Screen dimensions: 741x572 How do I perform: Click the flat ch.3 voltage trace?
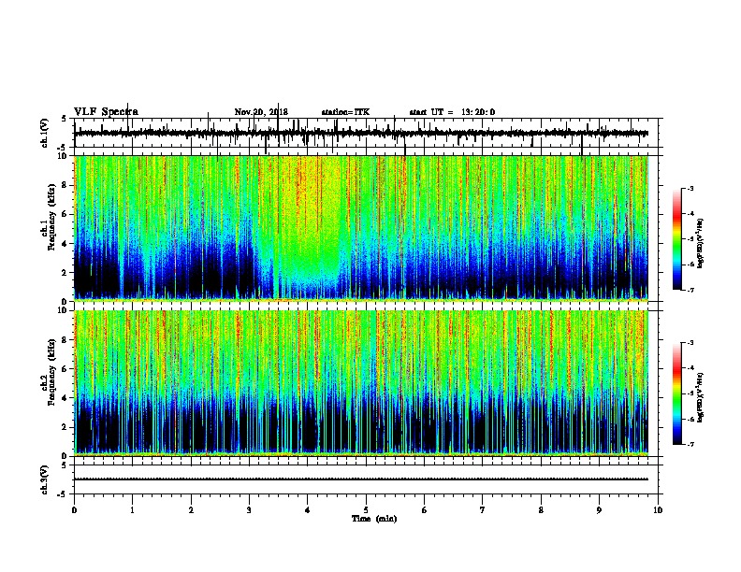(361, 479)
